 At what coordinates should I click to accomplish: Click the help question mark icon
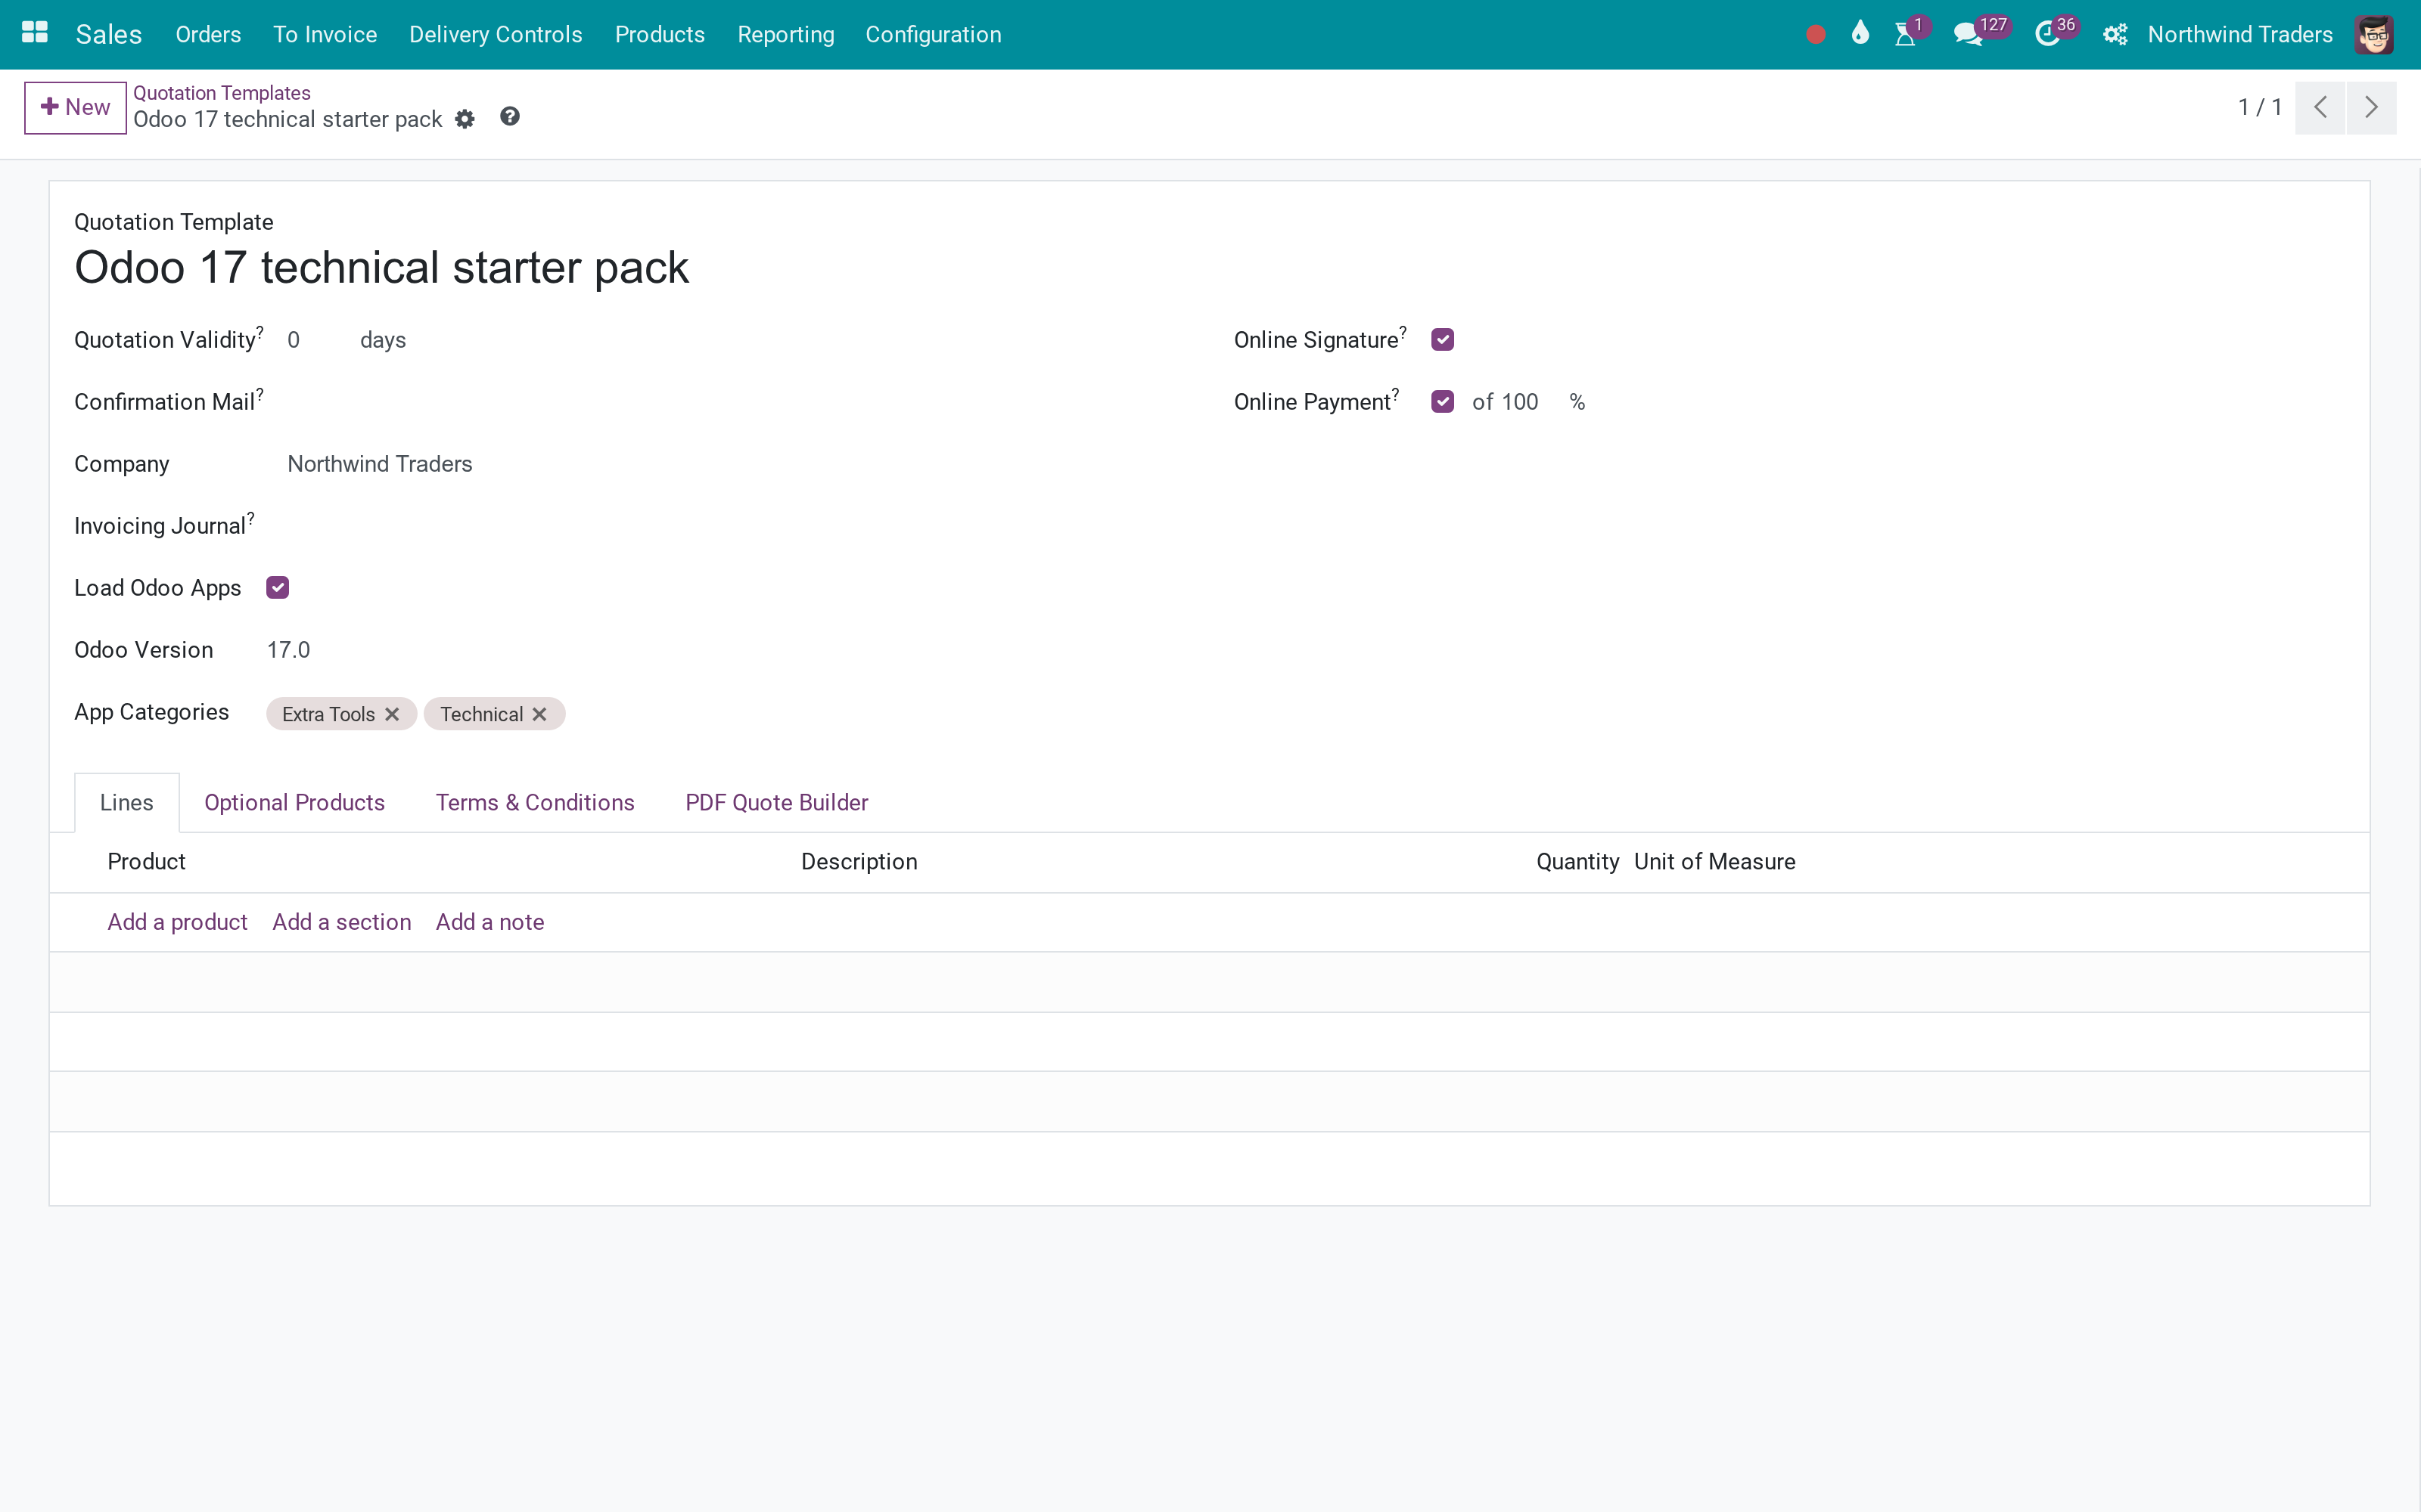pyautogui.click(x=510, y=117)
